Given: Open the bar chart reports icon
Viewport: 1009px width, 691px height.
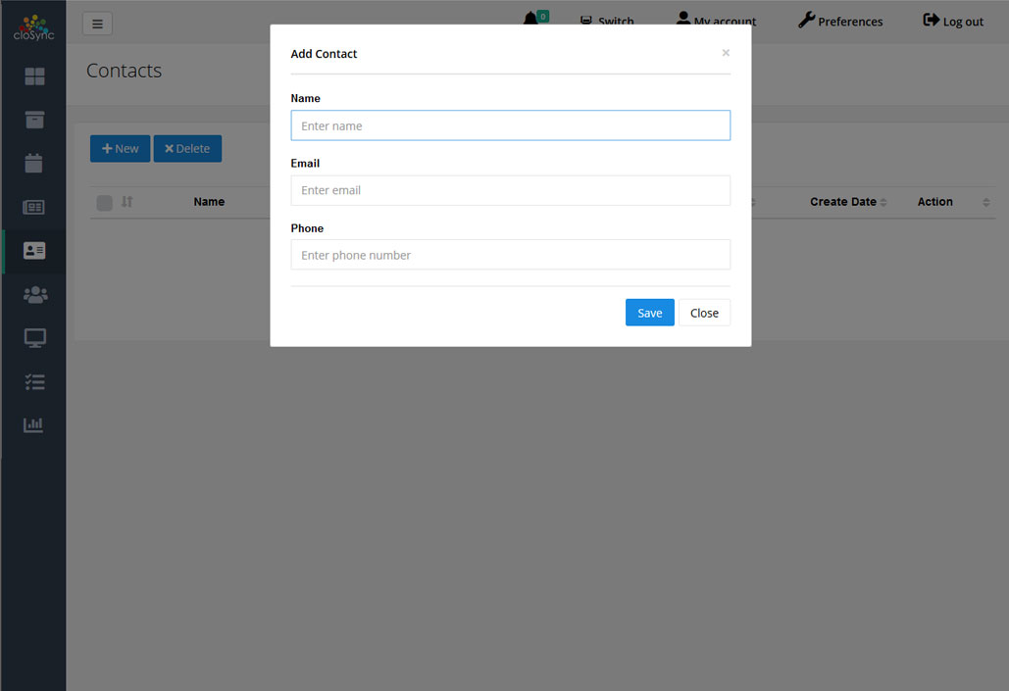Looking at the screenshot, I should point(34,425).
